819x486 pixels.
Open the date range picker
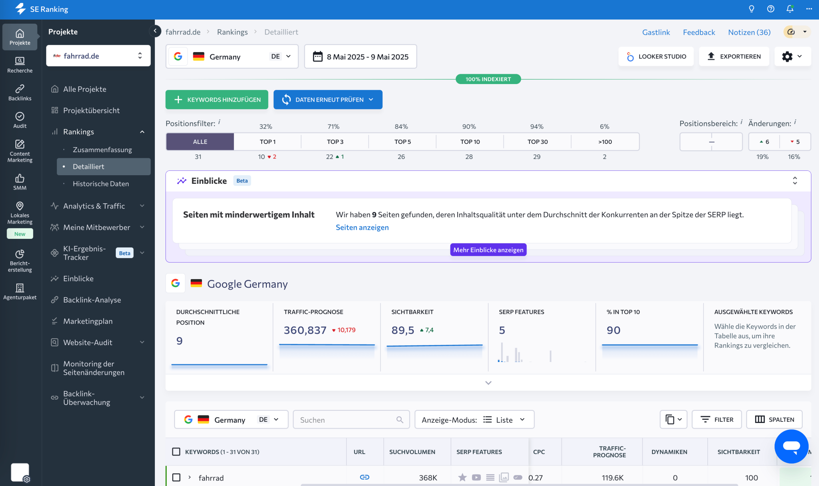click(x=360, y=56)
